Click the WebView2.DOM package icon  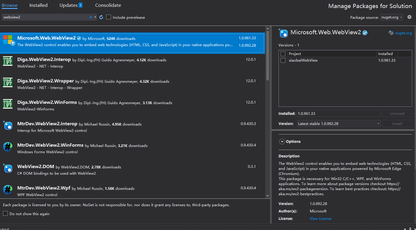(8, 168)
